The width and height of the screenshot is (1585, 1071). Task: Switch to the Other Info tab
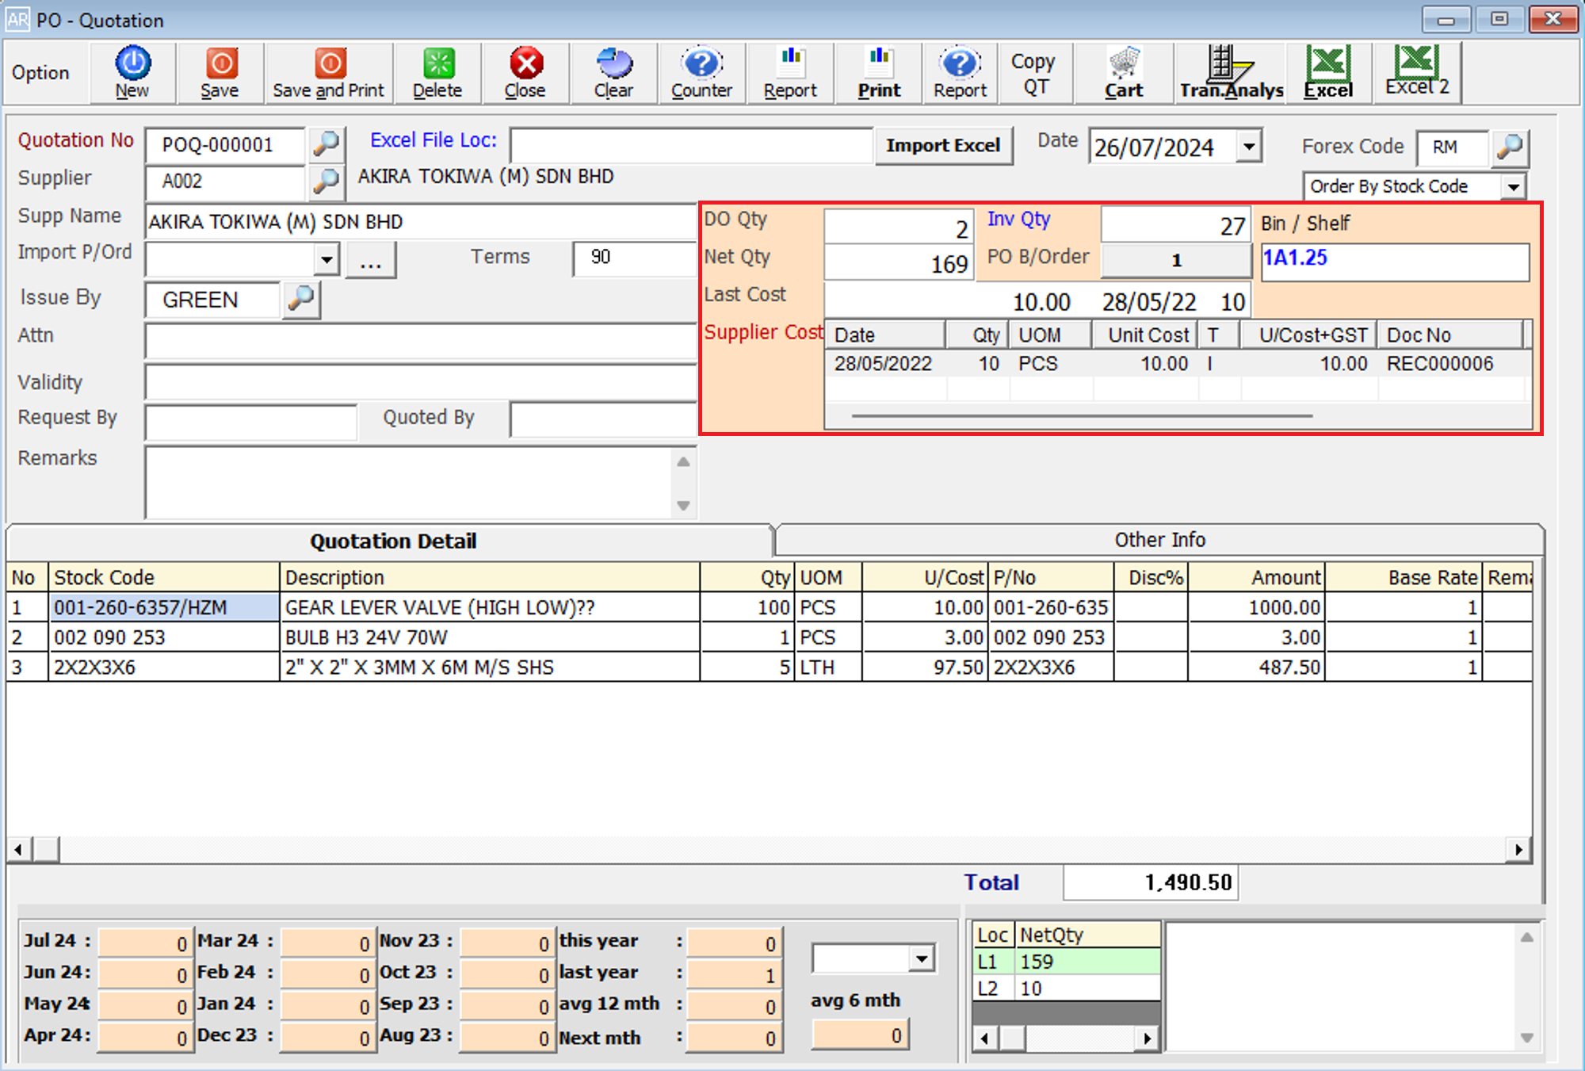1159,540
